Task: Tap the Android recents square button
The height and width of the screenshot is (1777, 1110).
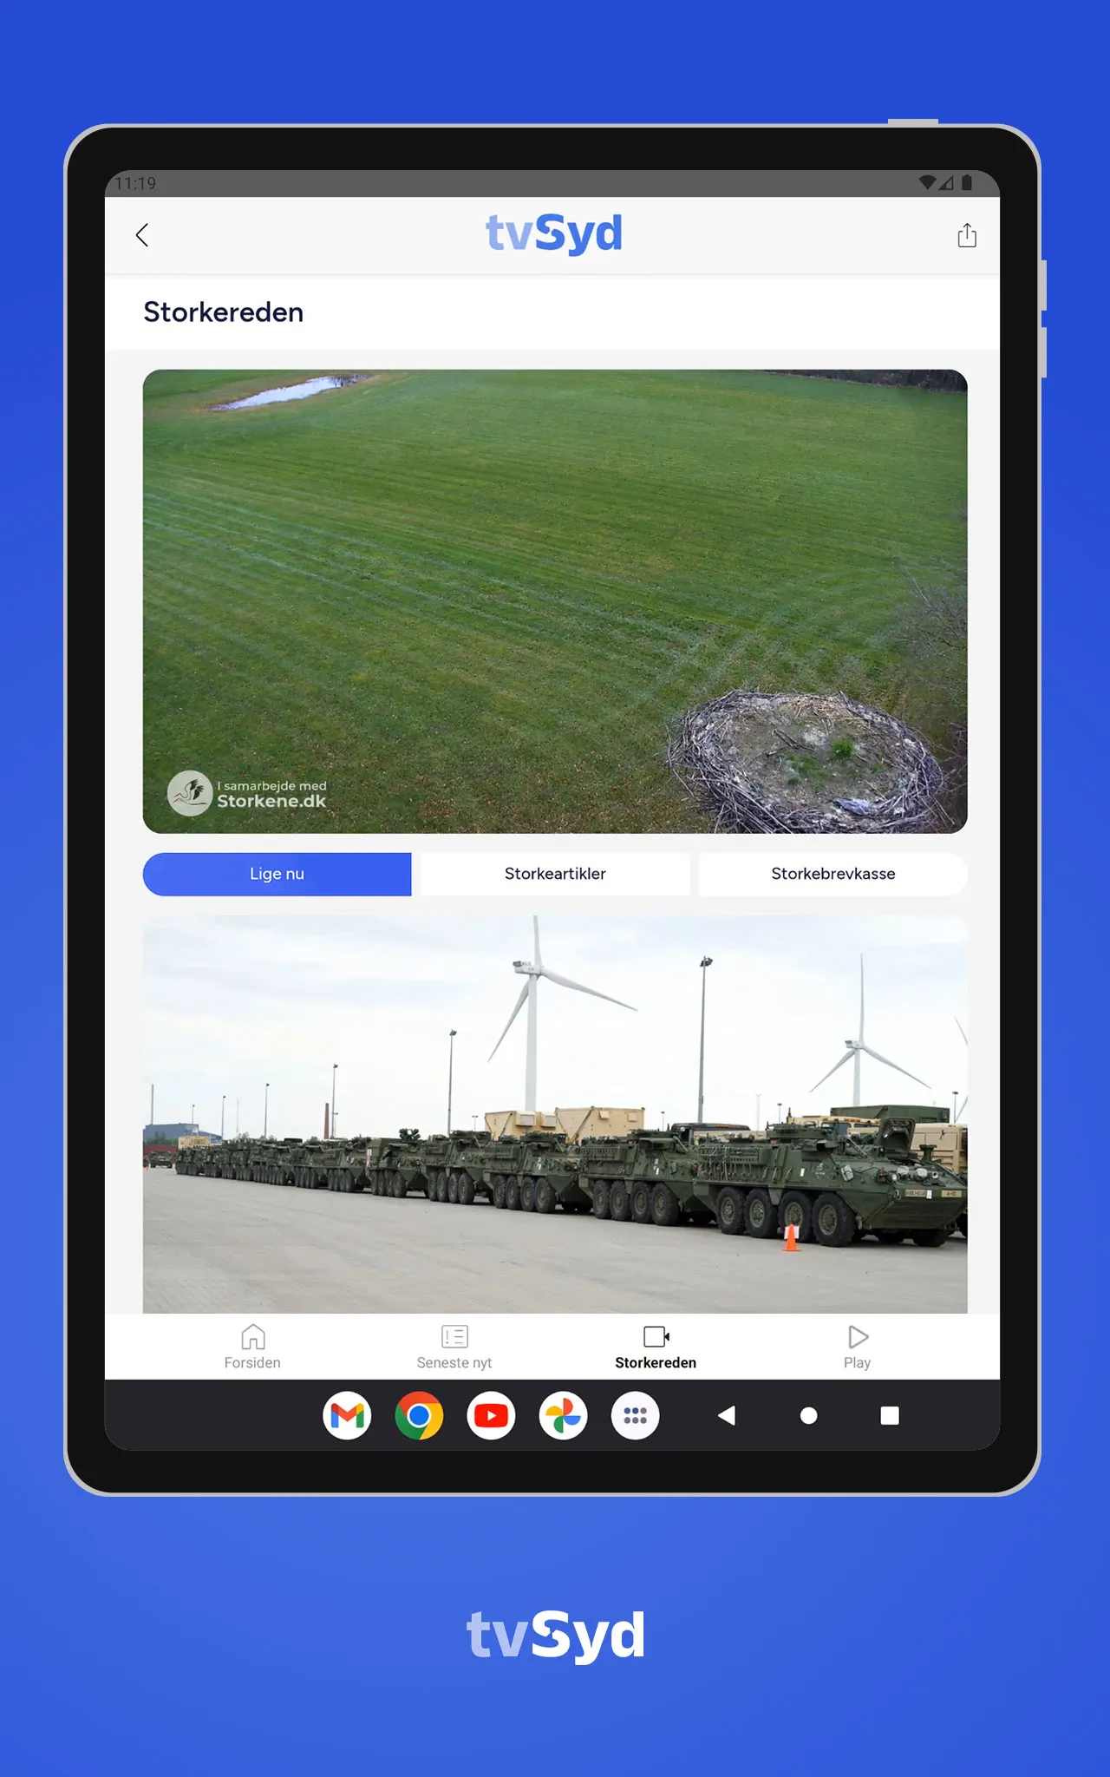Action: point(890,1415)
